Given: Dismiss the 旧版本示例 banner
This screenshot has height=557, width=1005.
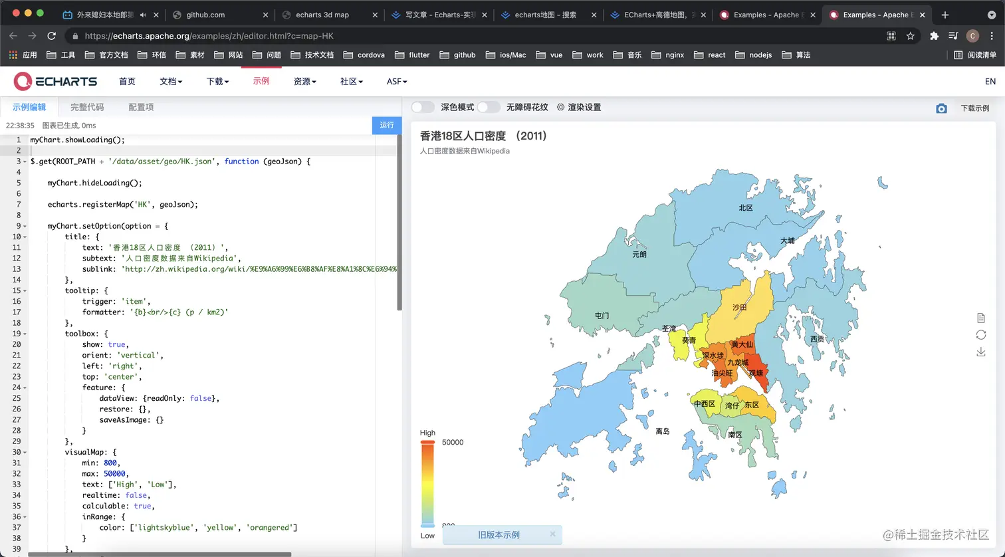Looking at the screenshot, I should pyautogui.click(x=552, y=534).
